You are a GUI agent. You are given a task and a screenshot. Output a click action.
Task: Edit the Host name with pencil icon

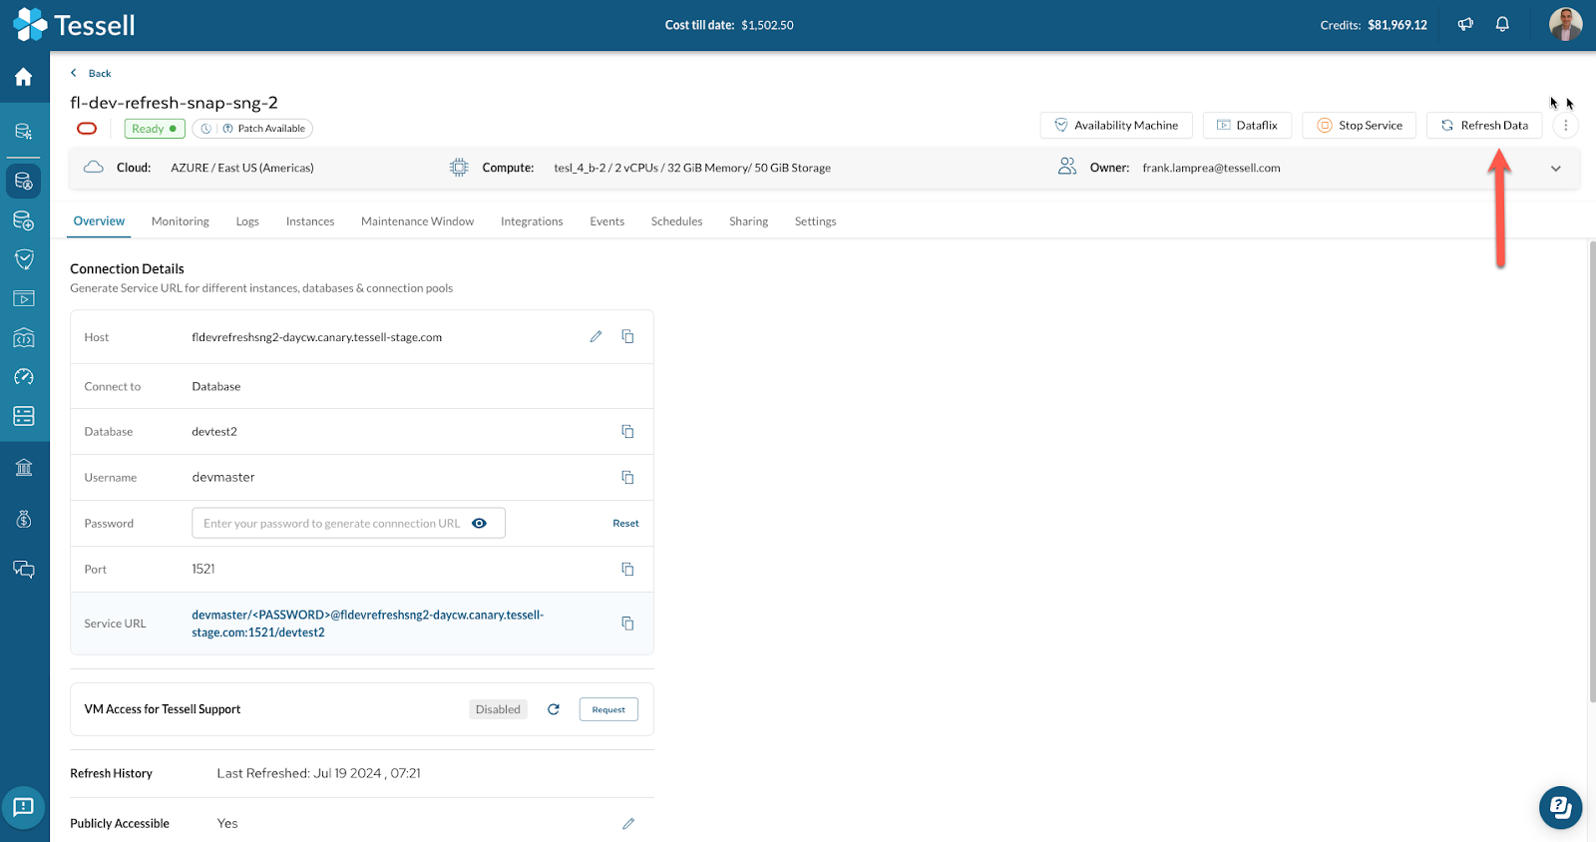(596, 337)
